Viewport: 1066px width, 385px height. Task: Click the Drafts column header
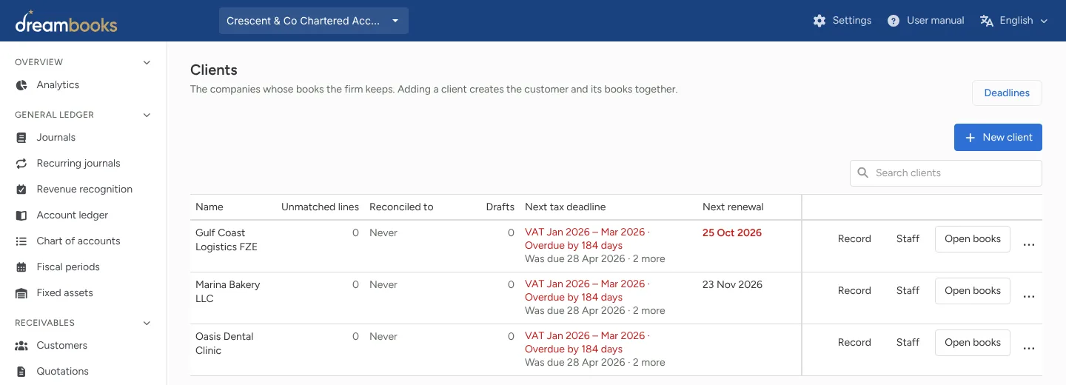coord(500,207)
